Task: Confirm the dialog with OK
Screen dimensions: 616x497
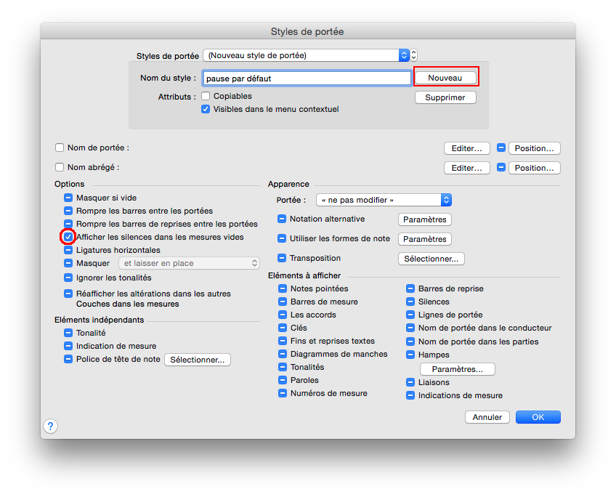Action: (538, 417)
